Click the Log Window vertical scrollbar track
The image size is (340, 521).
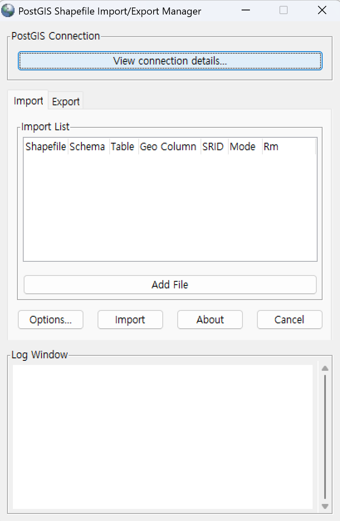pyautogui.click(x=325, y=437)
